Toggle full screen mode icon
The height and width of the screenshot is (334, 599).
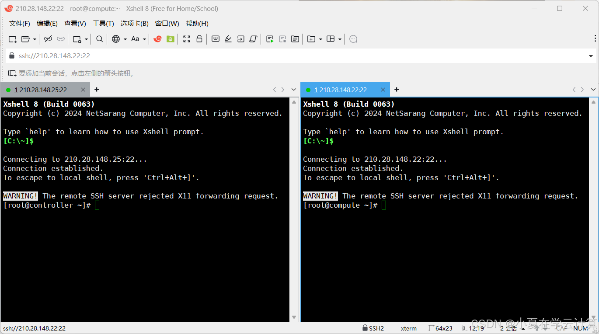[x=187, y=39]
